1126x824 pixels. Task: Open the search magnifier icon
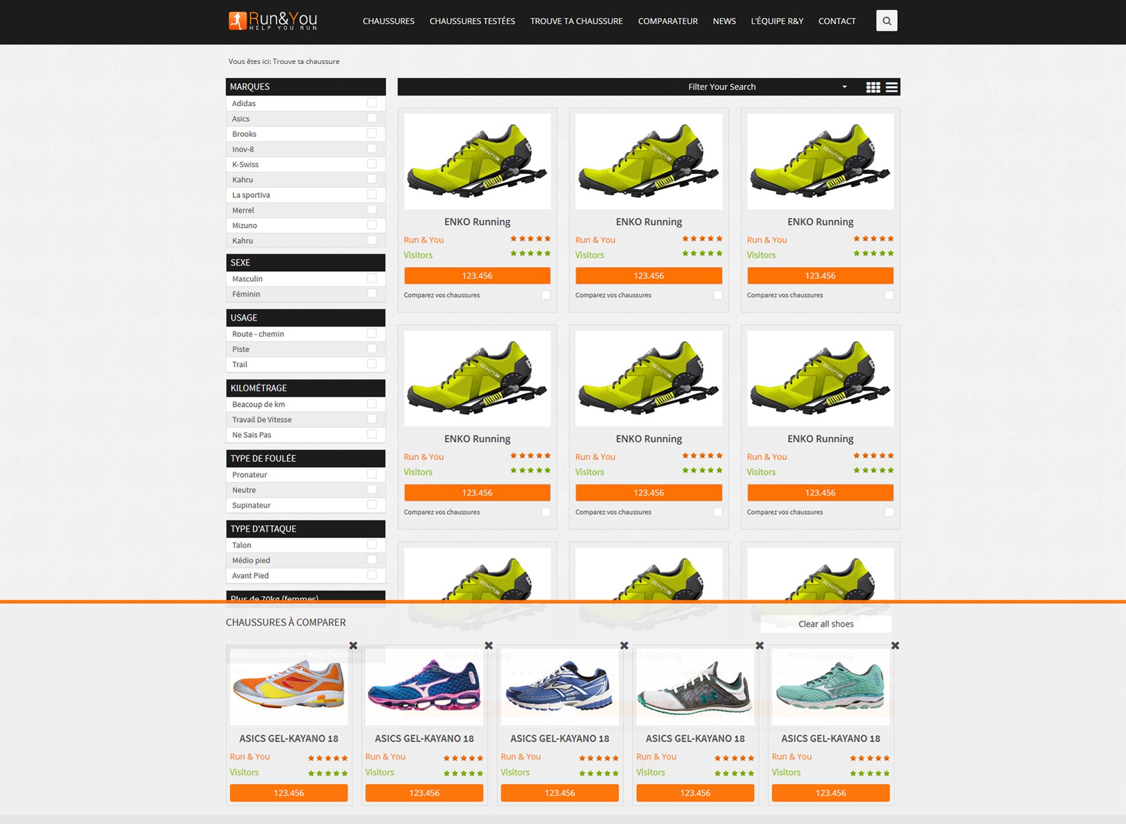tap(887, 21)
